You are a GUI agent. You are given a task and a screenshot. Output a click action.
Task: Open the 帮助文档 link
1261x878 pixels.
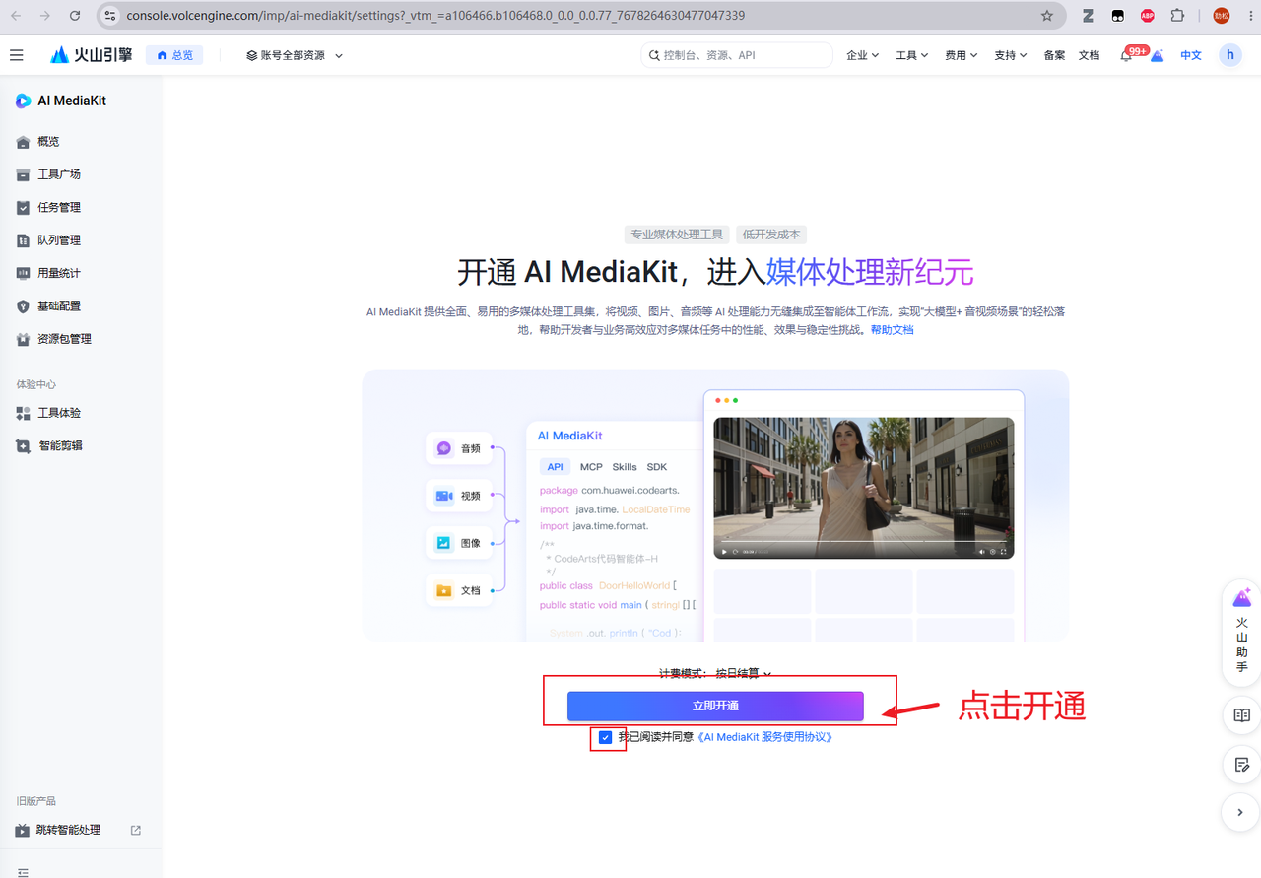892,330
